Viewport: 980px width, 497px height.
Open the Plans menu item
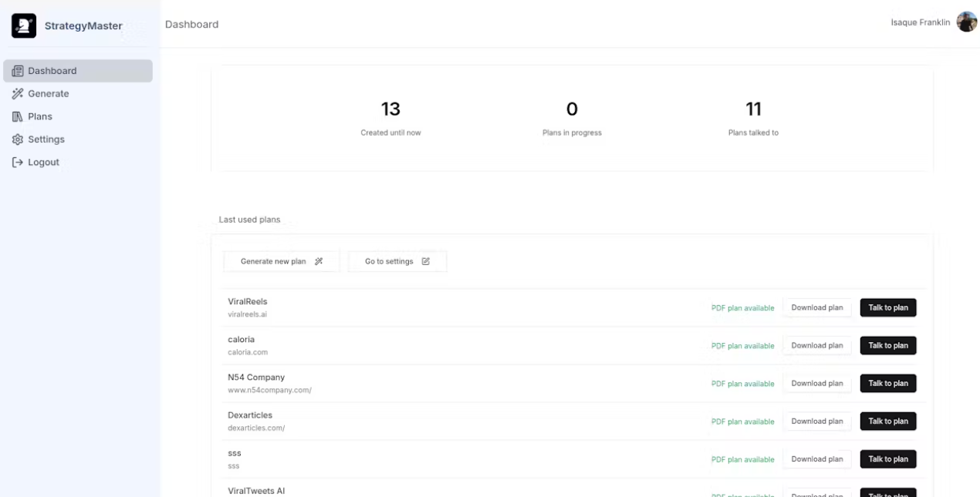[78, 117]
